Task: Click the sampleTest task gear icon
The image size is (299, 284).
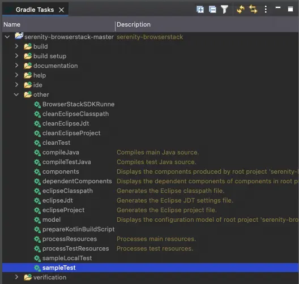Action: [x=37, y=268]
